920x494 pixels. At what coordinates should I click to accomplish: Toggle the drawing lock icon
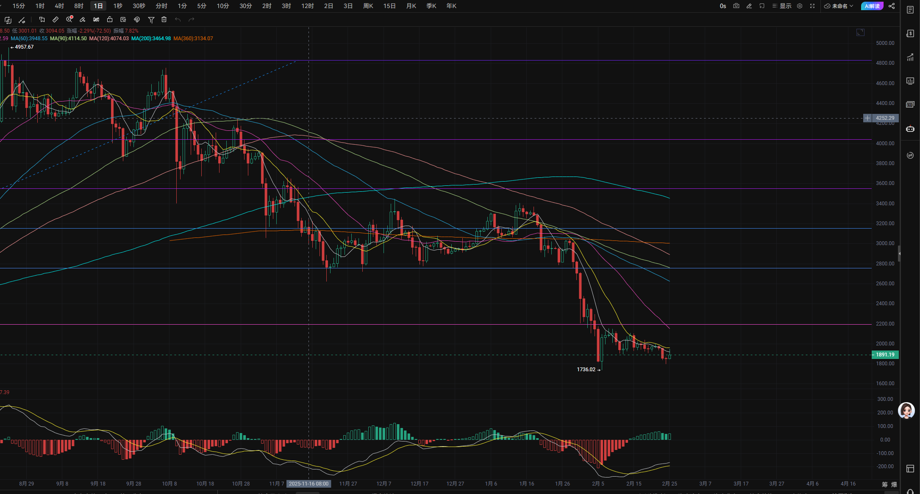click(x=110, y=19)
